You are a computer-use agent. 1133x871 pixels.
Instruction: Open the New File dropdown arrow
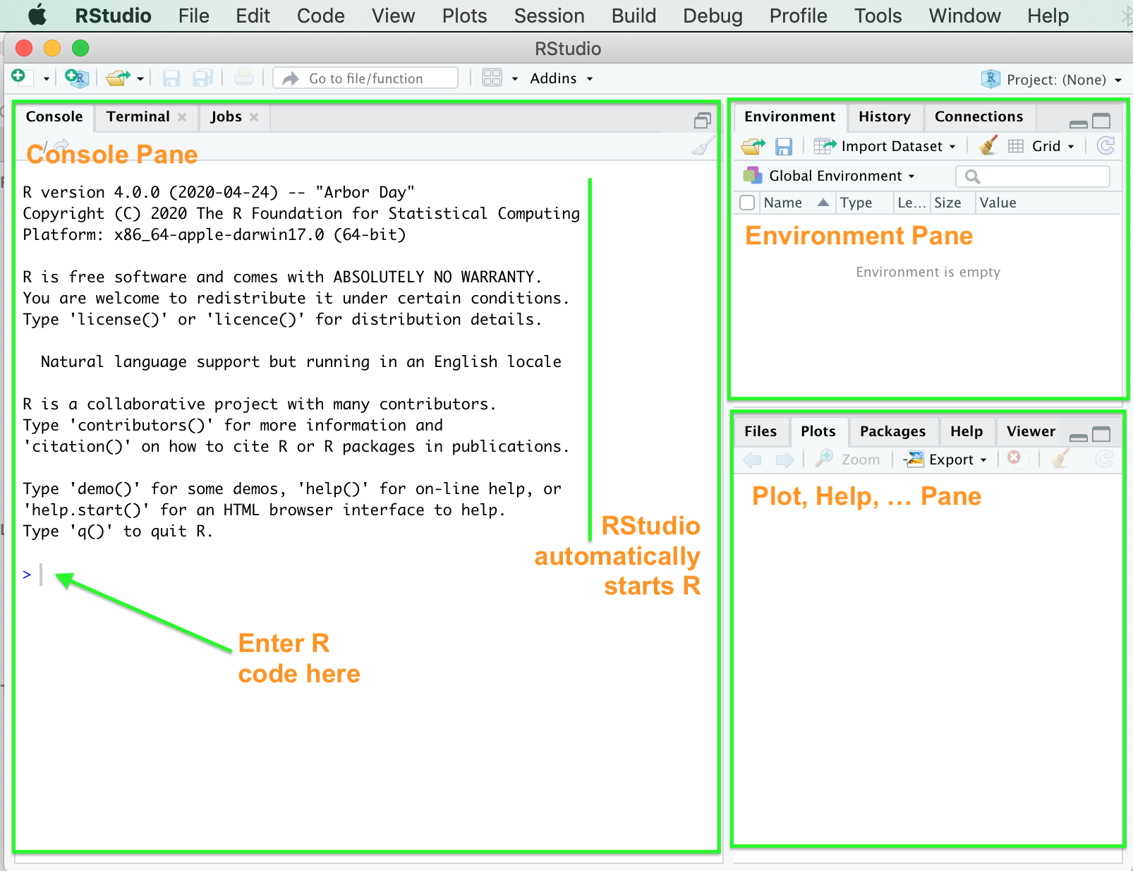46,78
